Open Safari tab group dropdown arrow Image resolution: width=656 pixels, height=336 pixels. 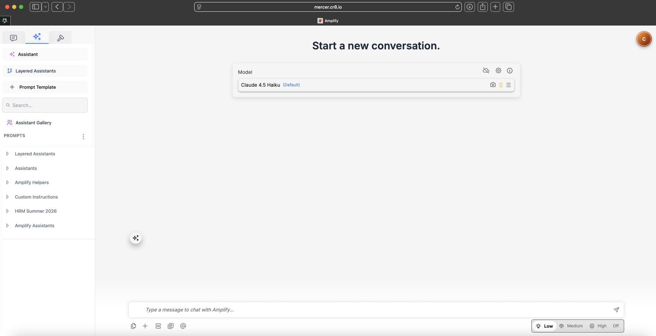[x=45, y=7]
